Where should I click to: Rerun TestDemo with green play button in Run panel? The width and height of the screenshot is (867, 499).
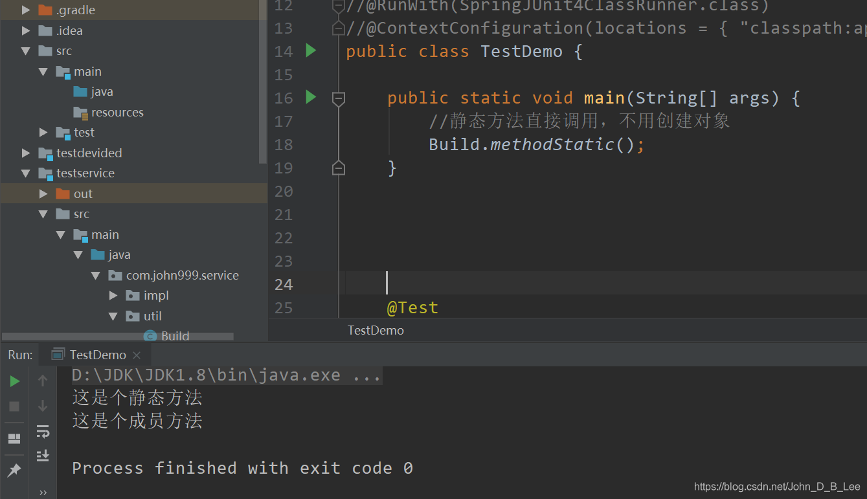click(x=14, y=381)
